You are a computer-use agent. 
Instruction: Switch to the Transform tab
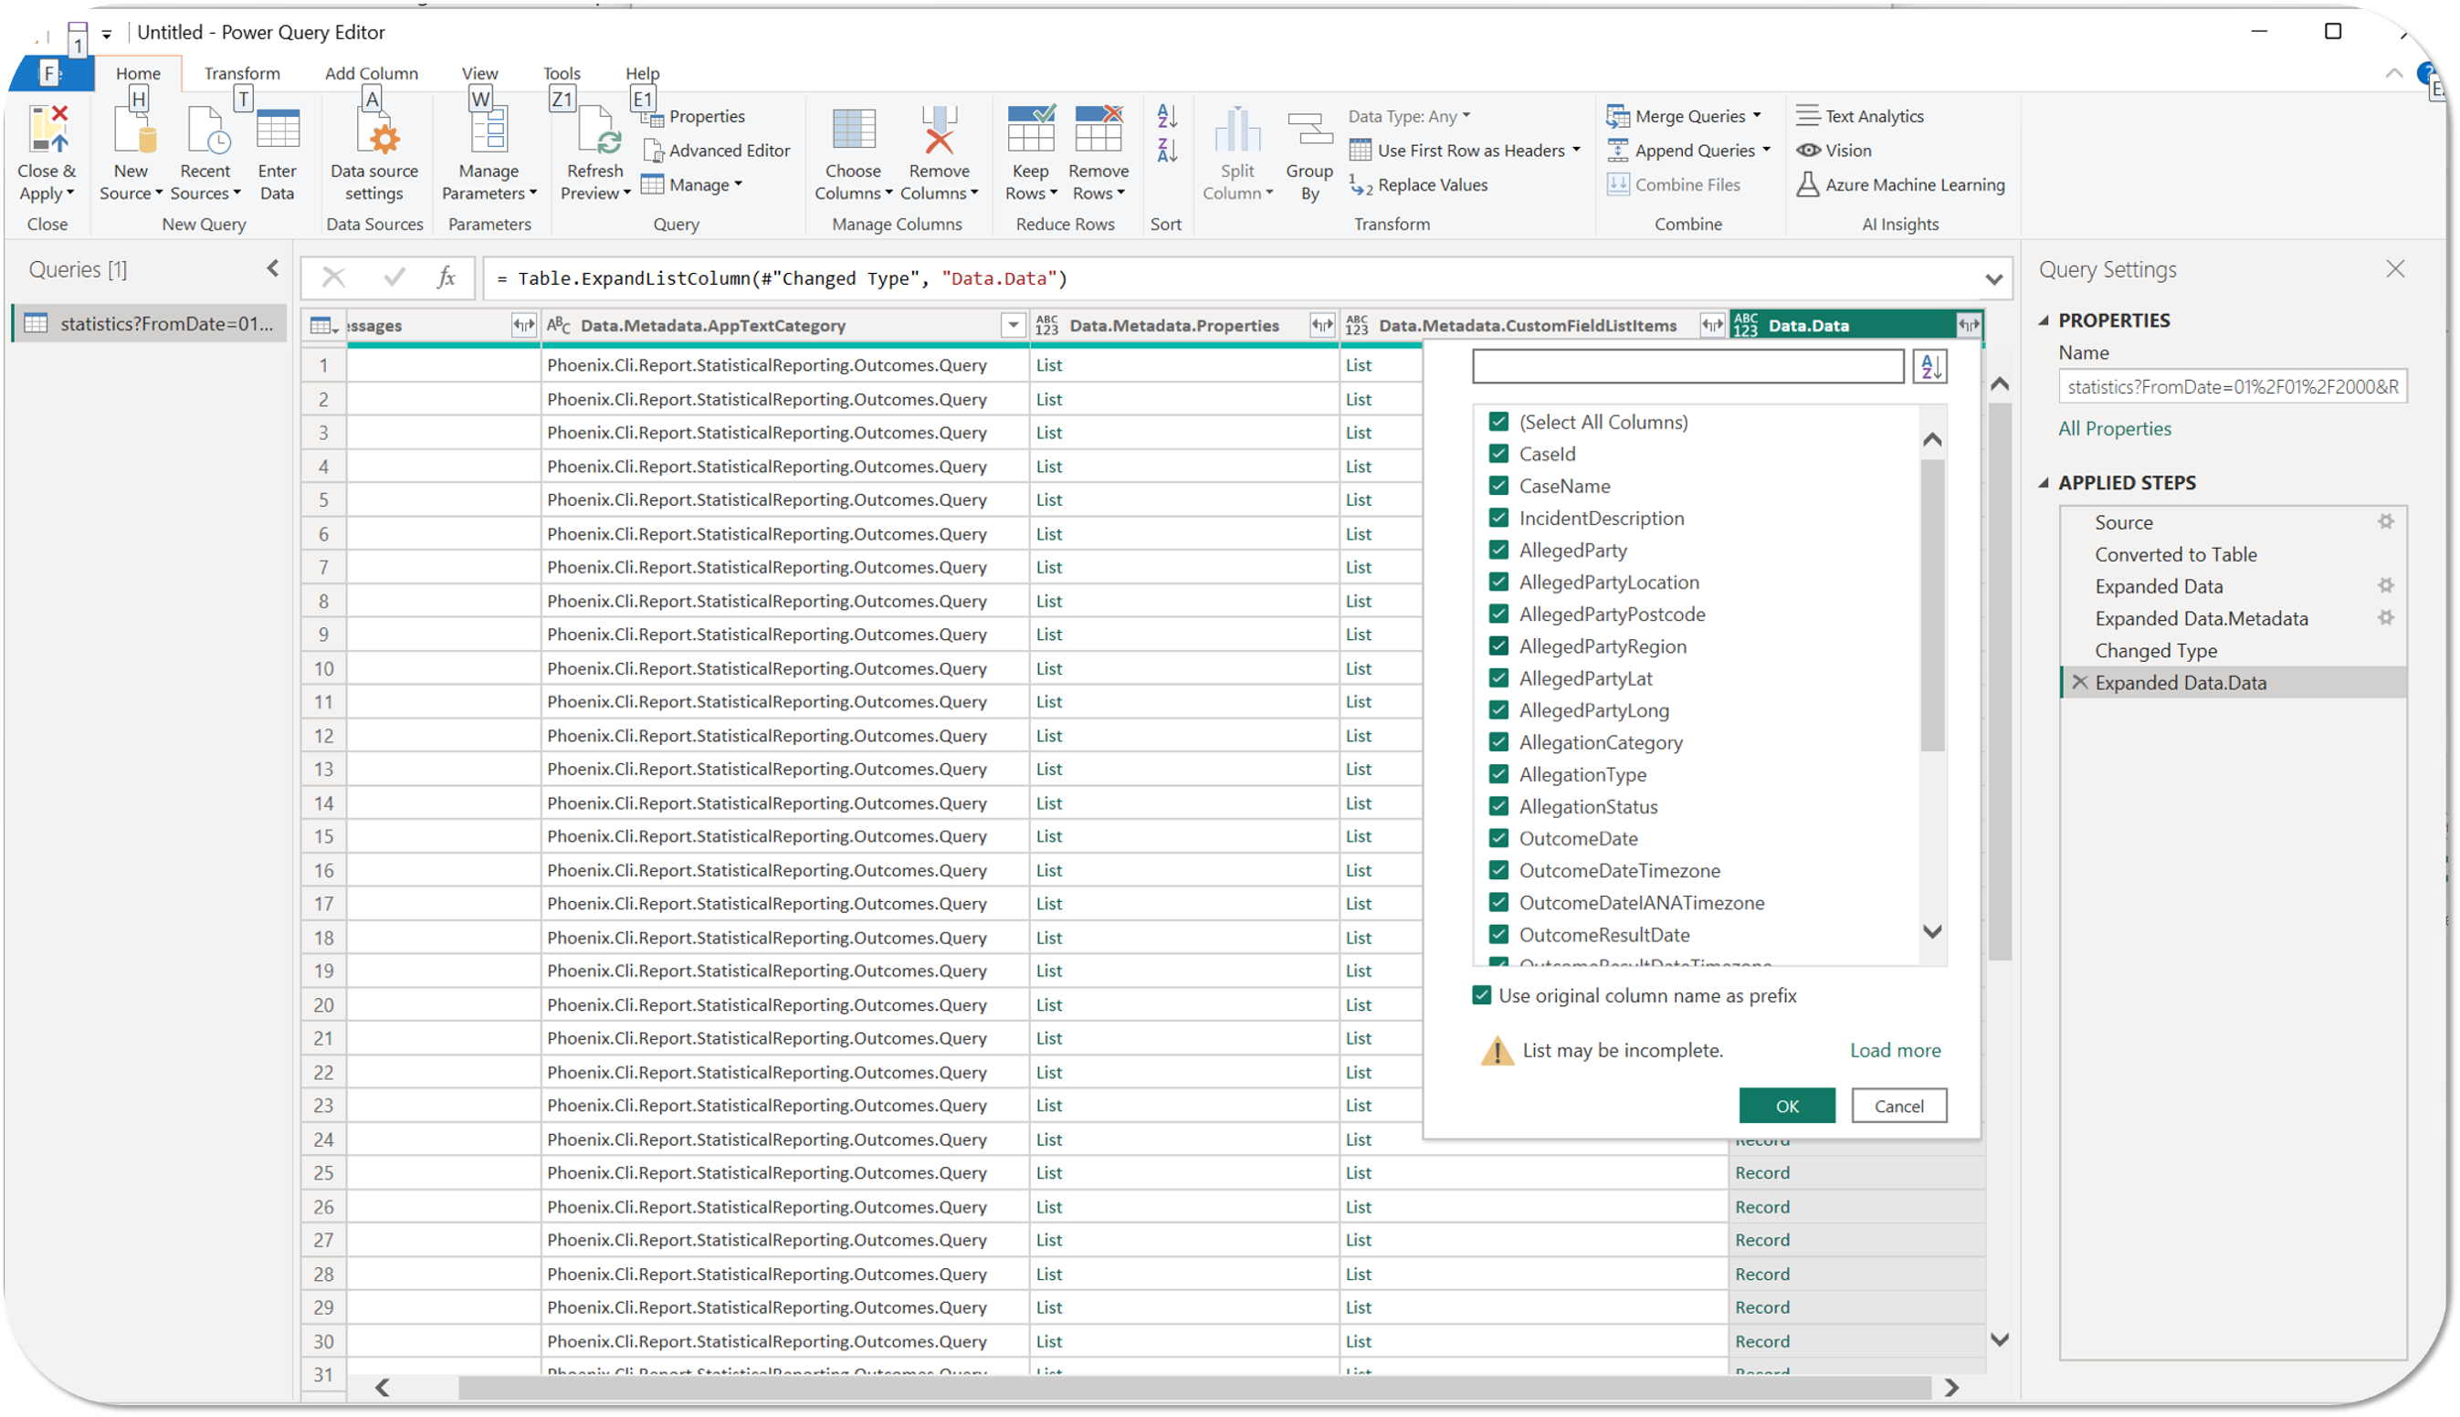pos(241,73)
